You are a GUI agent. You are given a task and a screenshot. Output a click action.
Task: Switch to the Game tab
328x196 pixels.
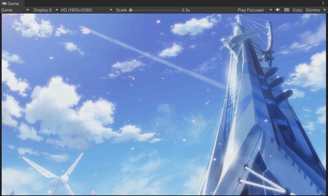[x=12, y=3]
